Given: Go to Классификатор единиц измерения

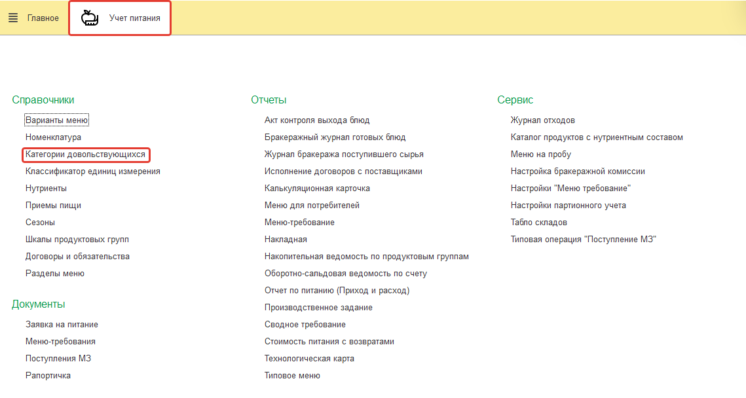Looking at the screenshot, I should click(x=92, y=172).
